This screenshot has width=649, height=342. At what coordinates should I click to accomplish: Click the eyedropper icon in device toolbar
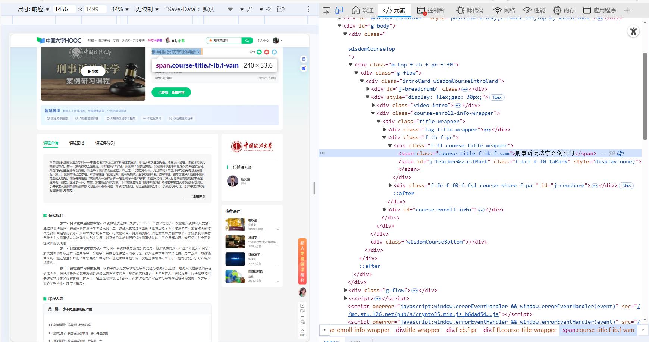(x=250, y=9)
